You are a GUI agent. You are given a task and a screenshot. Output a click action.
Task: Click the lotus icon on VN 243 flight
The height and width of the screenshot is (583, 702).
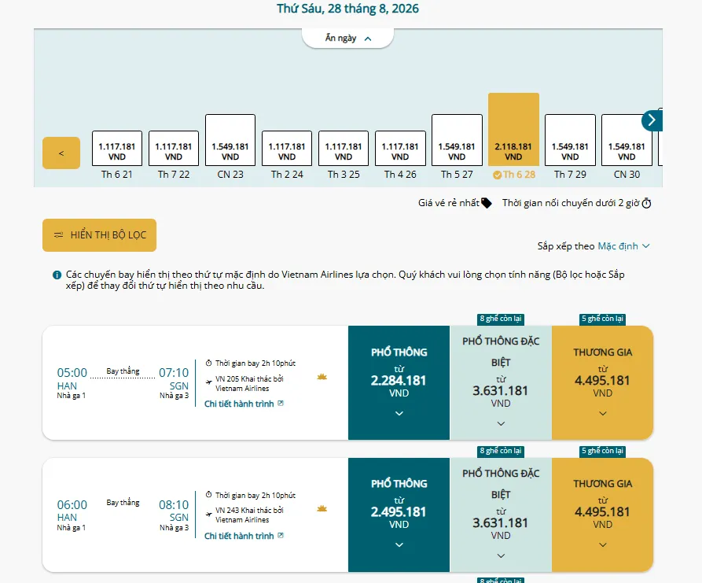coord(322,508)
